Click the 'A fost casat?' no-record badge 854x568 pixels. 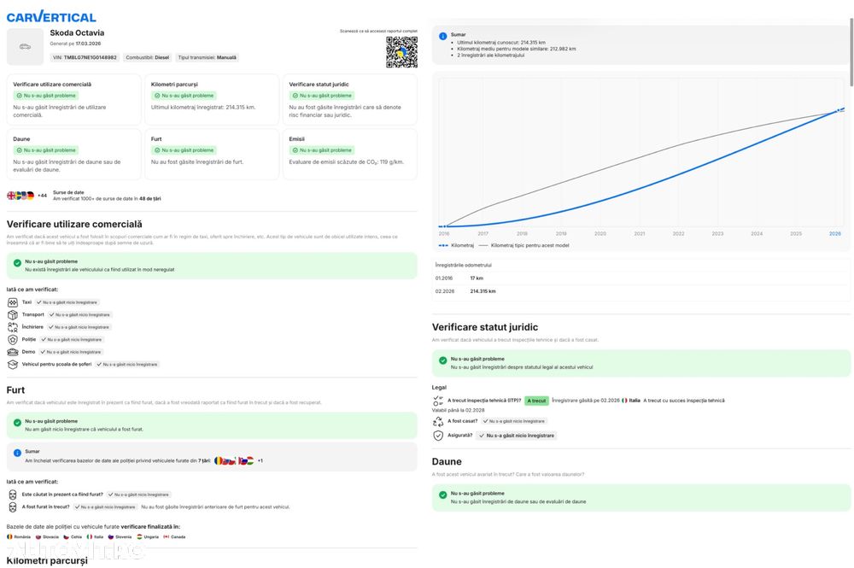(514, 421)
